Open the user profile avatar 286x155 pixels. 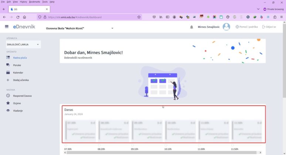click(x=227, y=27)
